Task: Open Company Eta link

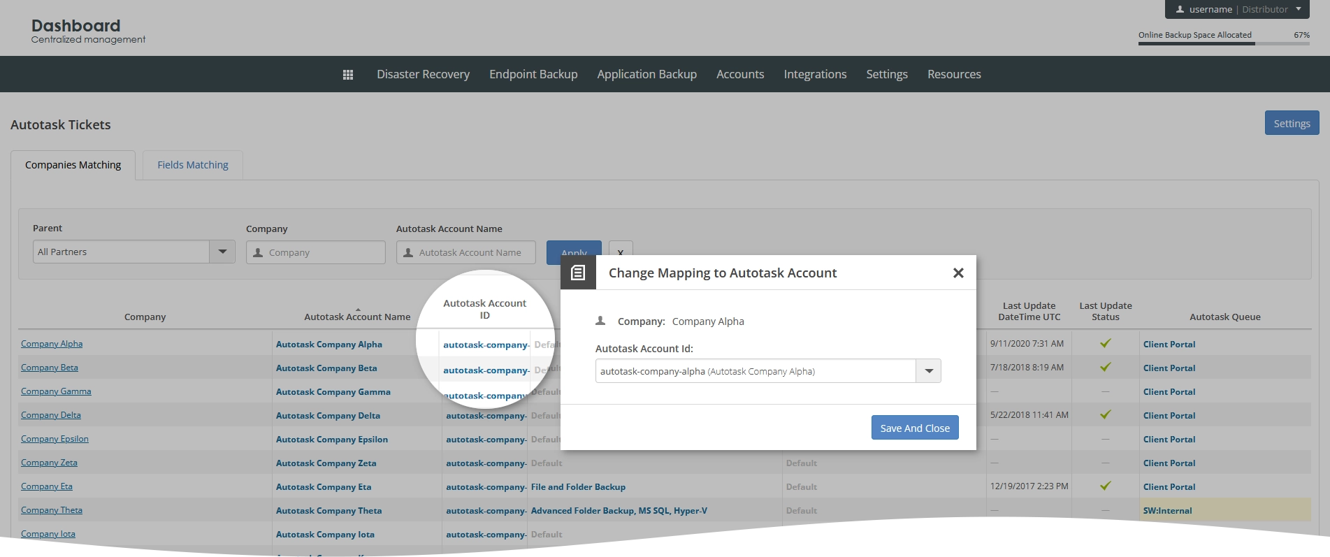Action: (x=47, y=486)
